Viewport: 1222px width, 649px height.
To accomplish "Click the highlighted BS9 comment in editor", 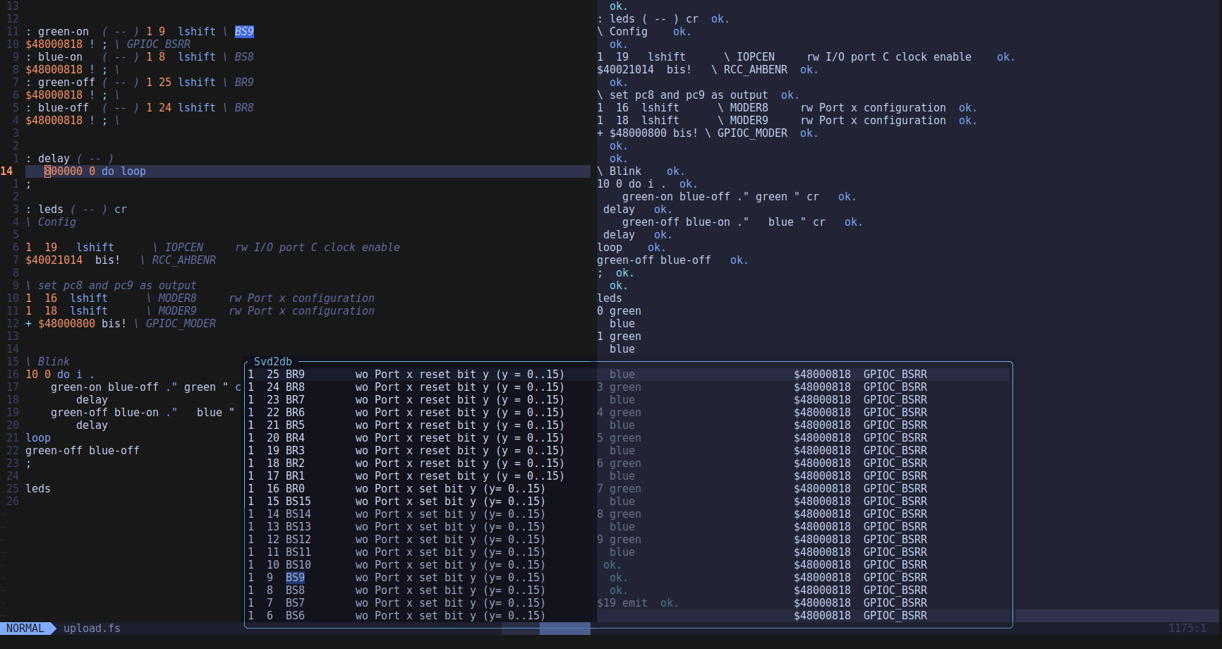I will click(244, 32).
